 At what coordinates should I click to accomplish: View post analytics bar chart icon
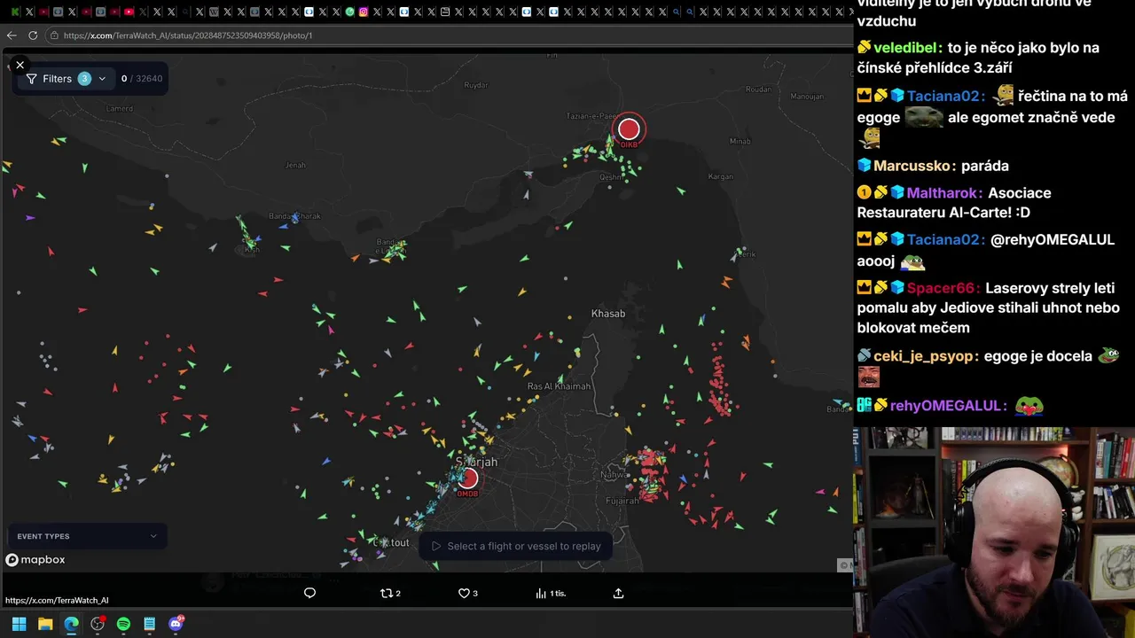(541, 593)
